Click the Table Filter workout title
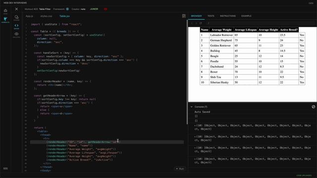 pos(45,9)
